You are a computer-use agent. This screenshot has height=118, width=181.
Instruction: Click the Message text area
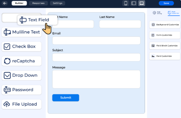[96, 79]
